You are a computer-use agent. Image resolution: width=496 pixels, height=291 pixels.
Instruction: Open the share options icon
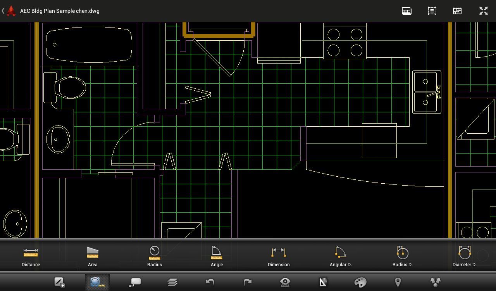tap(436, 282)
